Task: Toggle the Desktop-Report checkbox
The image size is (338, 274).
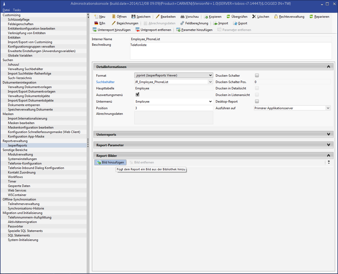Action: pos(257,101)
